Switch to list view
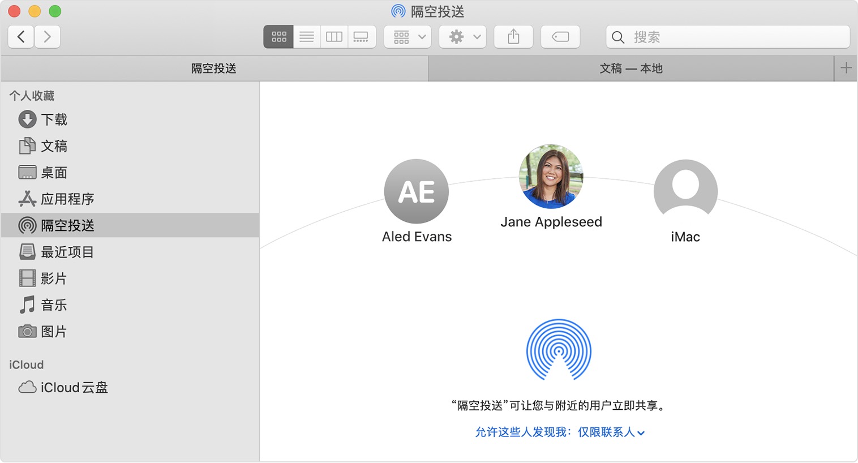This screenshot has height=463, width=858. point(306,36)
